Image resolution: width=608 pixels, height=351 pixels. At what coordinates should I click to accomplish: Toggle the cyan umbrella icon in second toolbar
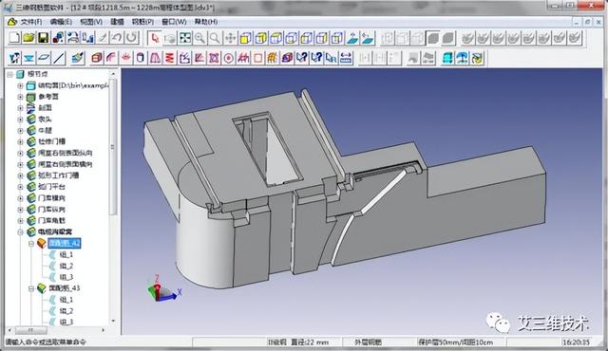(x=463, y=58)
